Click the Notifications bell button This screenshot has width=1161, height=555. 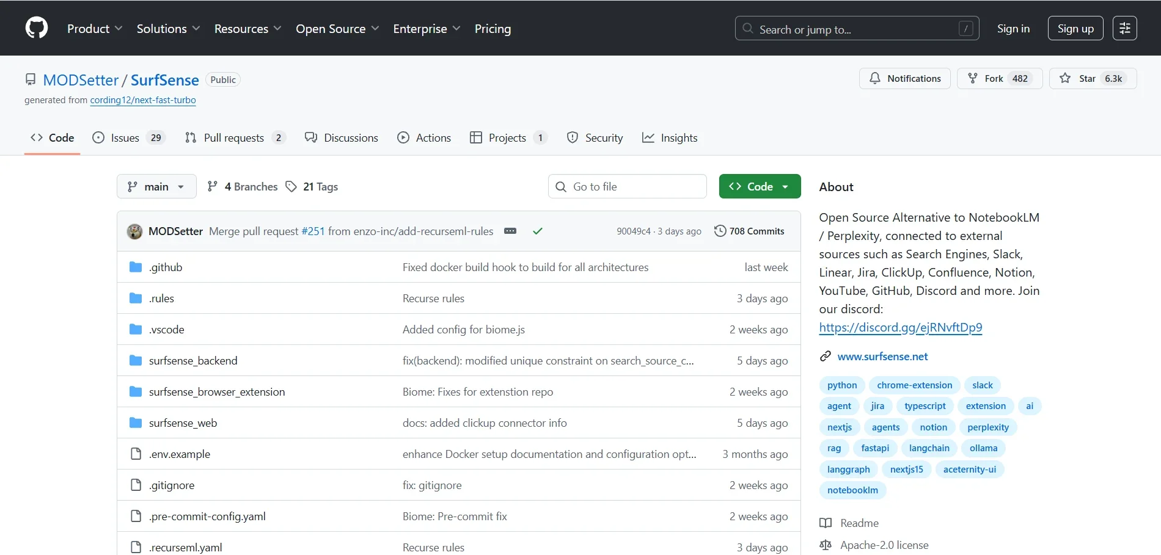pyautogui.click(x=904, y=79)
